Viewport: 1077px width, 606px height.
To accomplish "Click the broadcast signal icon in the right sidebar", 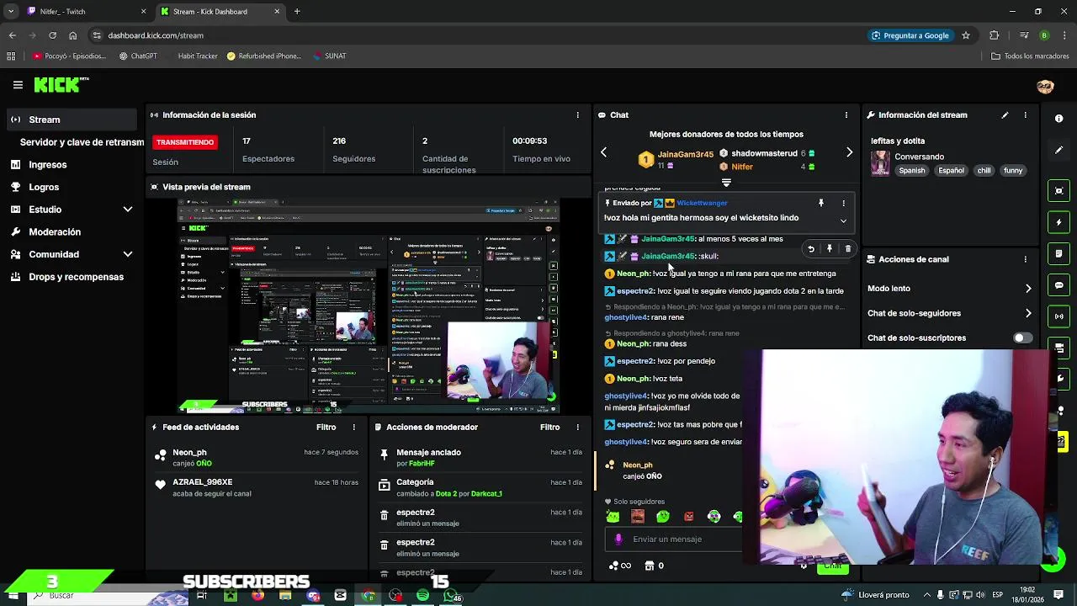I will click(x=1058, y=316).
